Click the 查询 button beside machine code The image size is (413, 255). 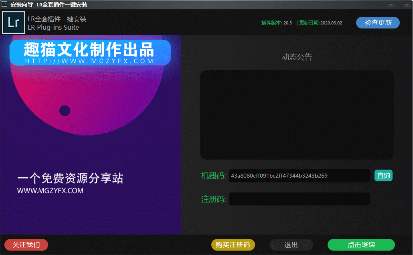383,176
